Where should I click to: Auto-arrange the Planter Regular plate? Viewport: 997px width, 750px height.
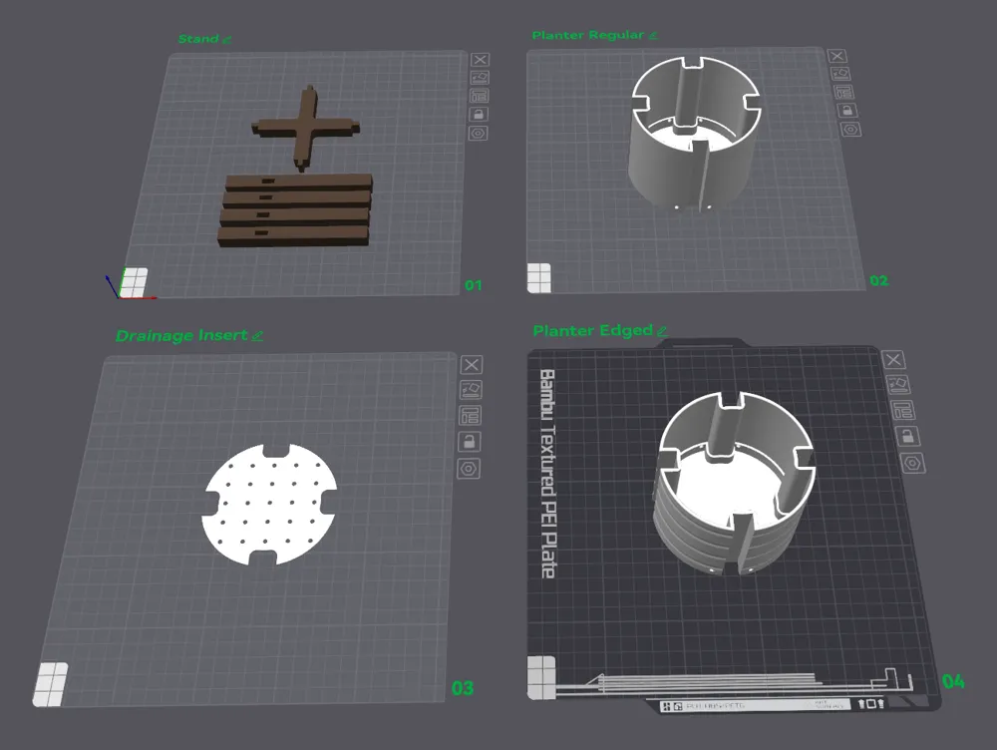pos(843,92)
